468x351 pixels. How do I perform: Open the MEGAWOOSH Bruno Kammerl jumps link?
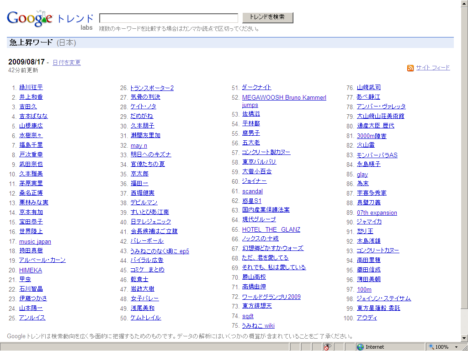click(x=284, y=97)
